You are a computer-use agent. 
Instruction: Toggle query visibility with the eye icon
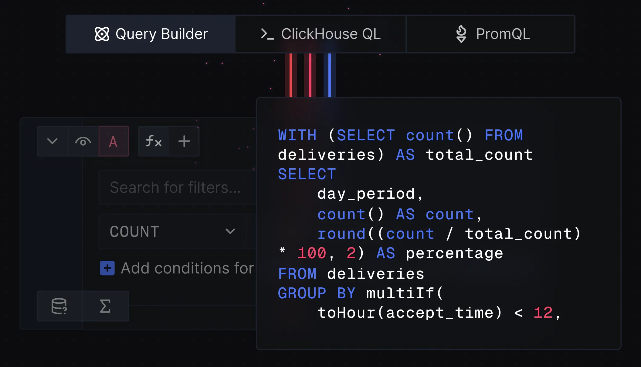pyautogui.click(x=83, y=141)
